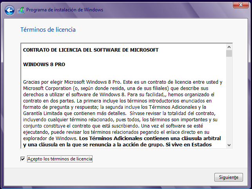
Task: Click the Windows setup program icon
Action: [x=21, y=10]
